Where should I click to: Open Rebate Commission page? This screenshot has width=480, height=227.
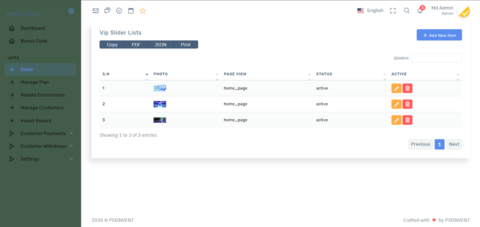coord(40,95)
